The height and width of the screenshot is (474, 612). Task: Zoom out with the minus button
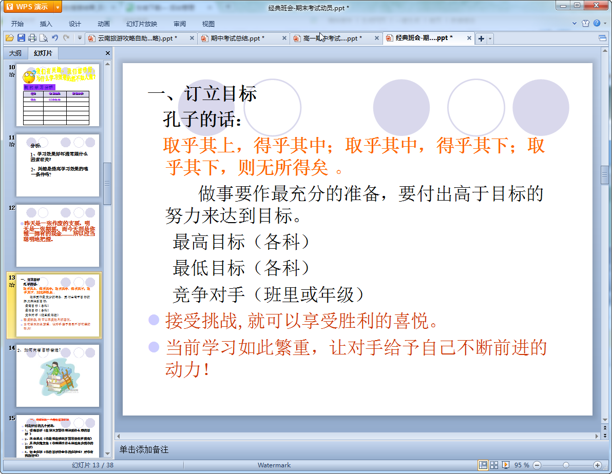pos(537,465)
